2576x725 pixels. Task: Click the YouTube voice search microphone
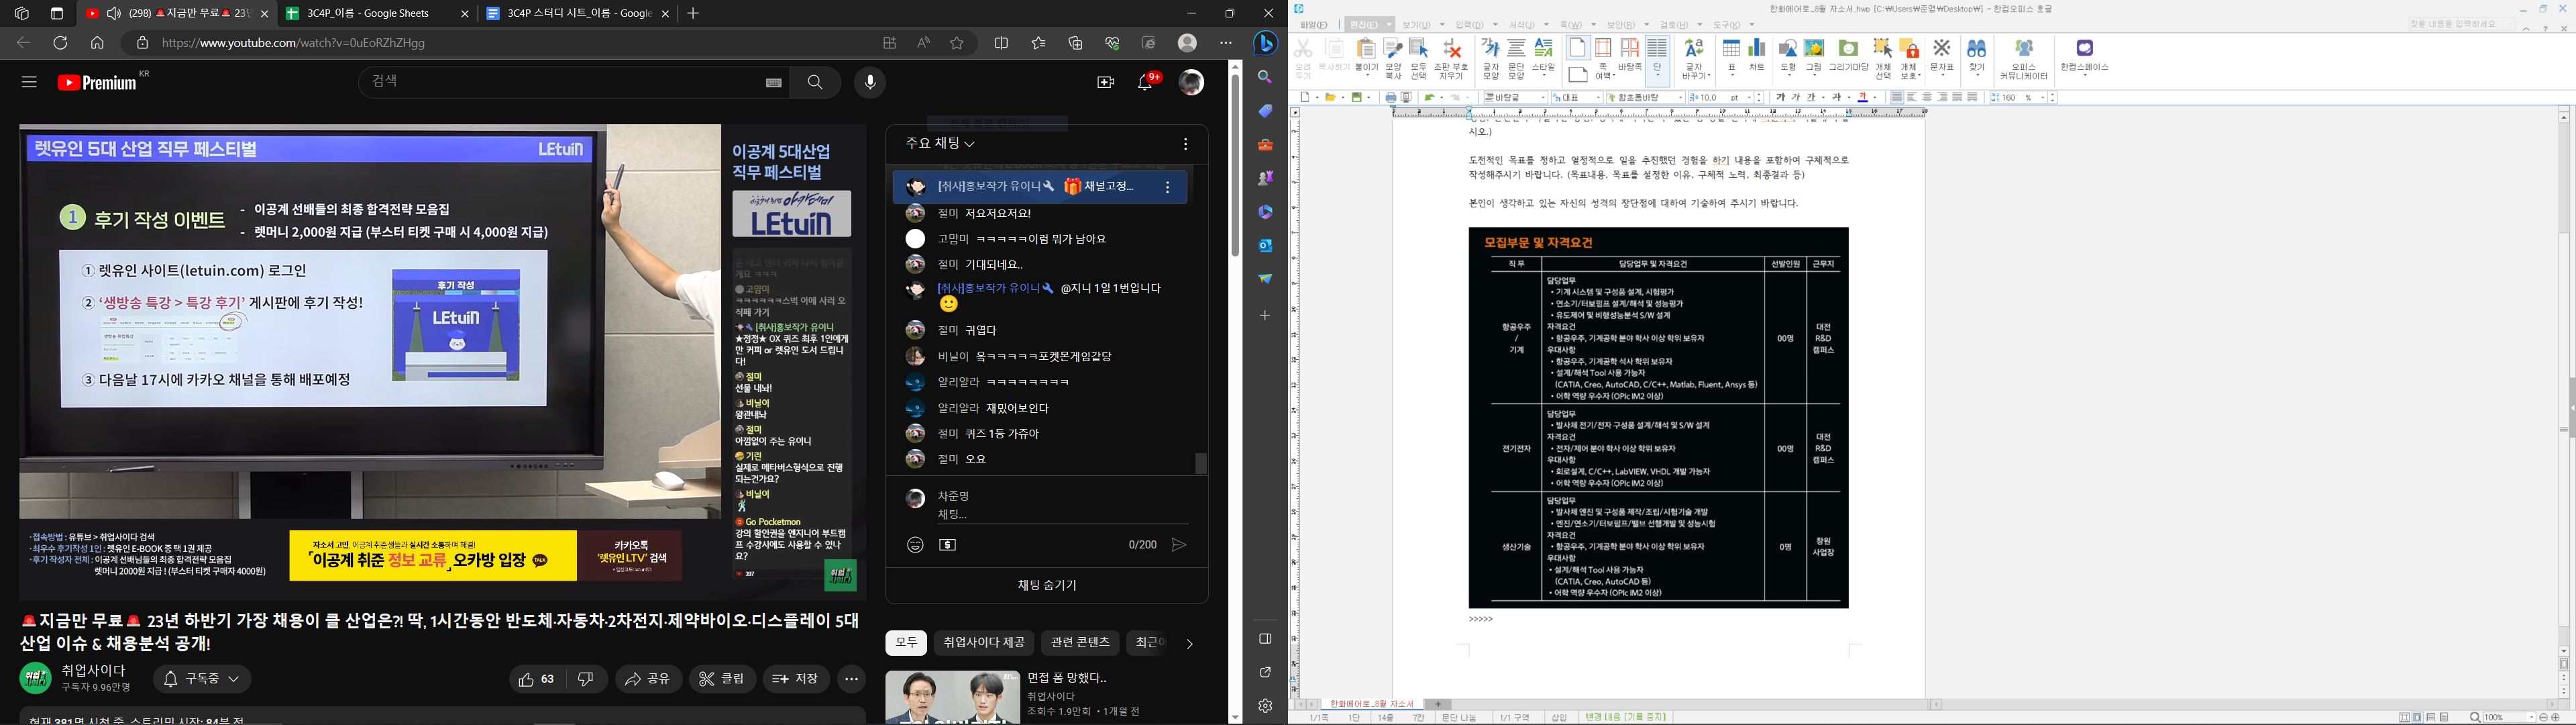coord(870,83)
